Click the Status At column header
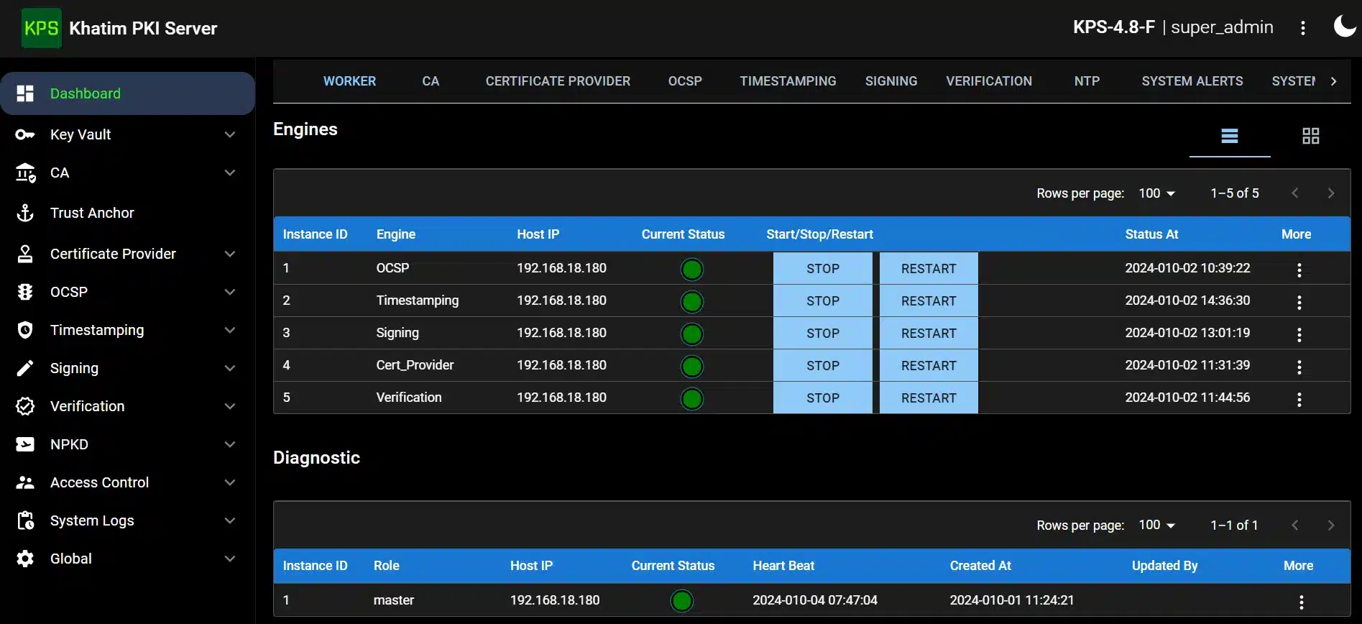 [x=1151, y=234]
